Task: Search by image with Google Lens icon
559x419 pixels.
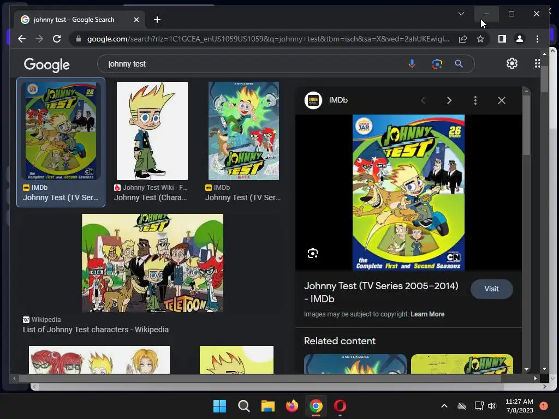Action: pyautogui.click(x=437, y=64)
